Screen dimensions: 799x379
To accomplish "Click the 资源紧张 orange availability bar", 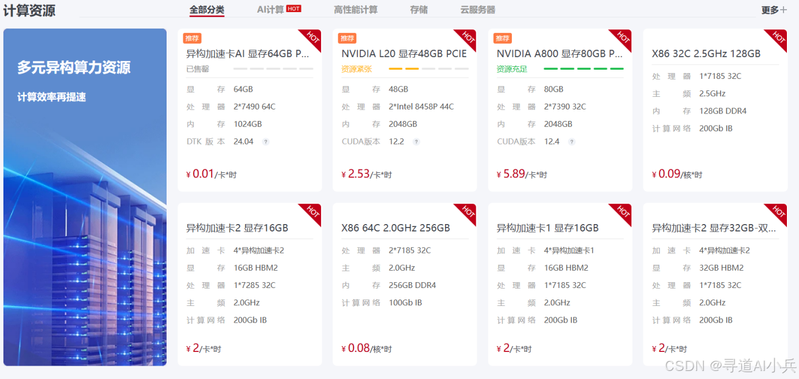I will (x=428, y=69).
